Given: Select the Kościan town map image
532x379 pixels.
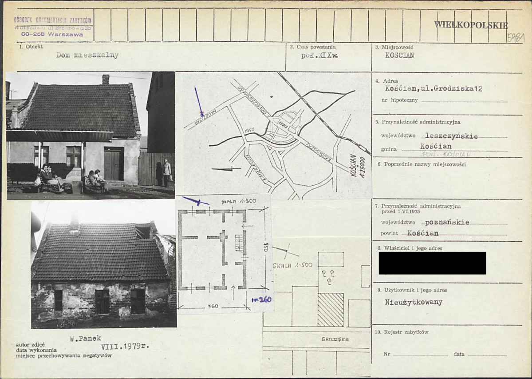Looking at the screenshot, I should coord(274,135).
